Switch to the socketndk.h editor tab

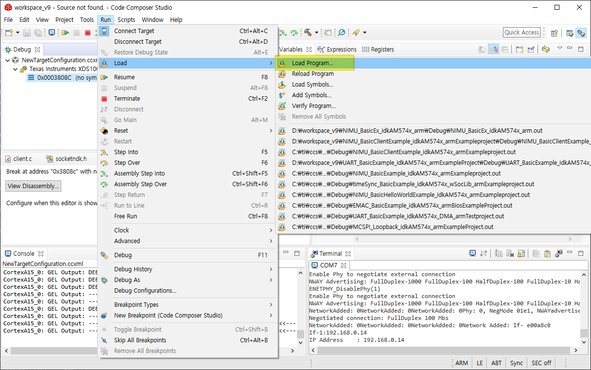coord(67,159)
